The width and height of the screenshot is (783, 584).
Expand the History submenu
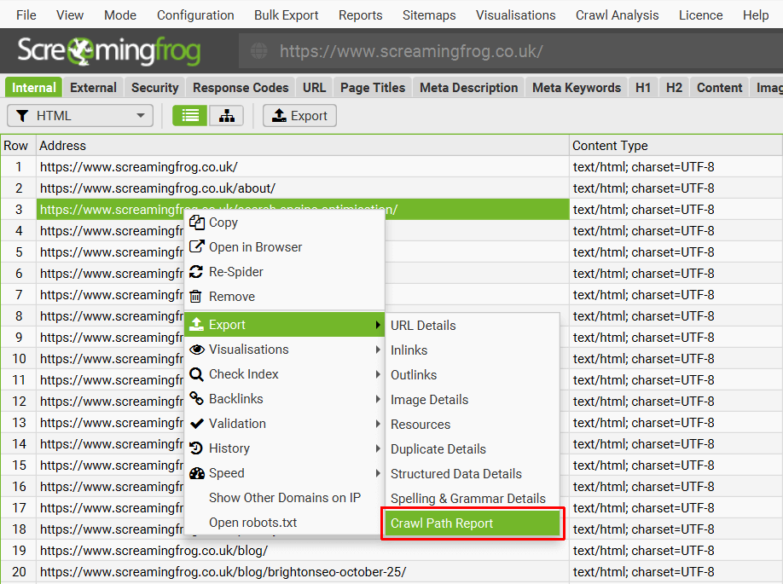pyautogui.click(x=377, y=448)
